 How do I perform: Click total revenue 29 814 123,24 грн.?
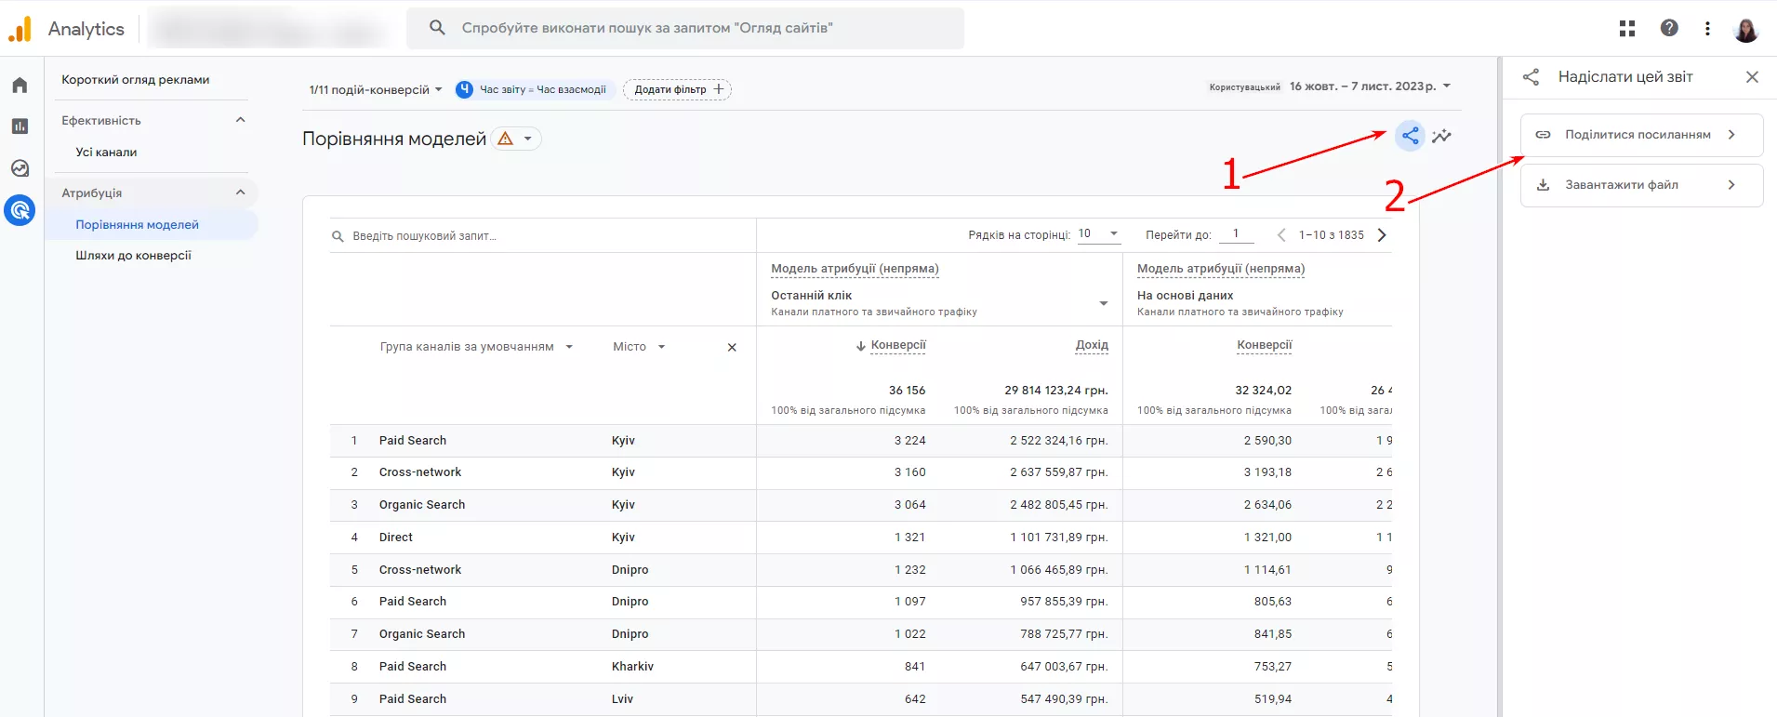pyautogui.click(x=1056, y=391)
